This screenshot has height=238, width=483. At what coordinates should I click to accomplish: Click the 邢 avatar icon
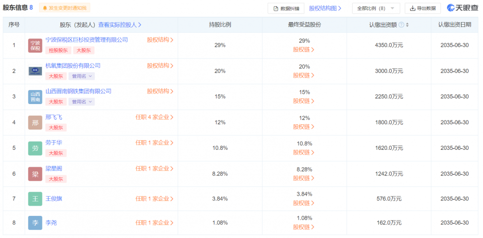35,122
